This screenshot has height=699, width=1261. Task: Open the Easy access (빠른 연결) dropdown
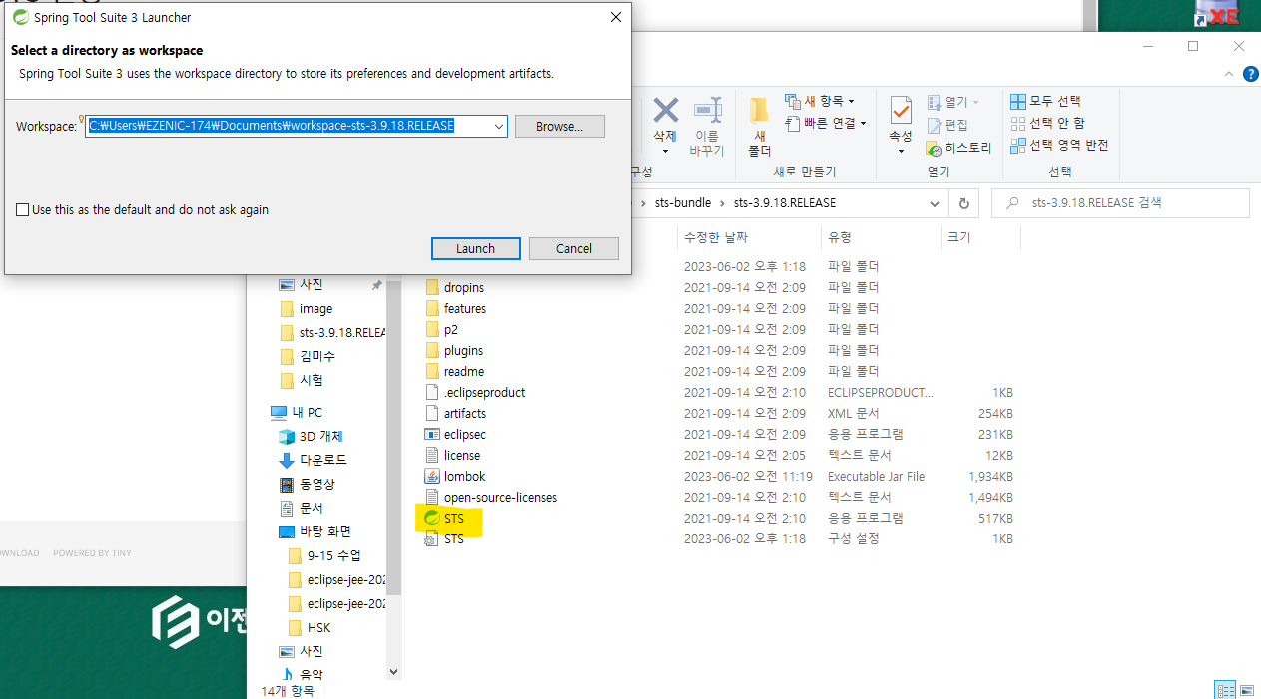[x=826, y=123]
